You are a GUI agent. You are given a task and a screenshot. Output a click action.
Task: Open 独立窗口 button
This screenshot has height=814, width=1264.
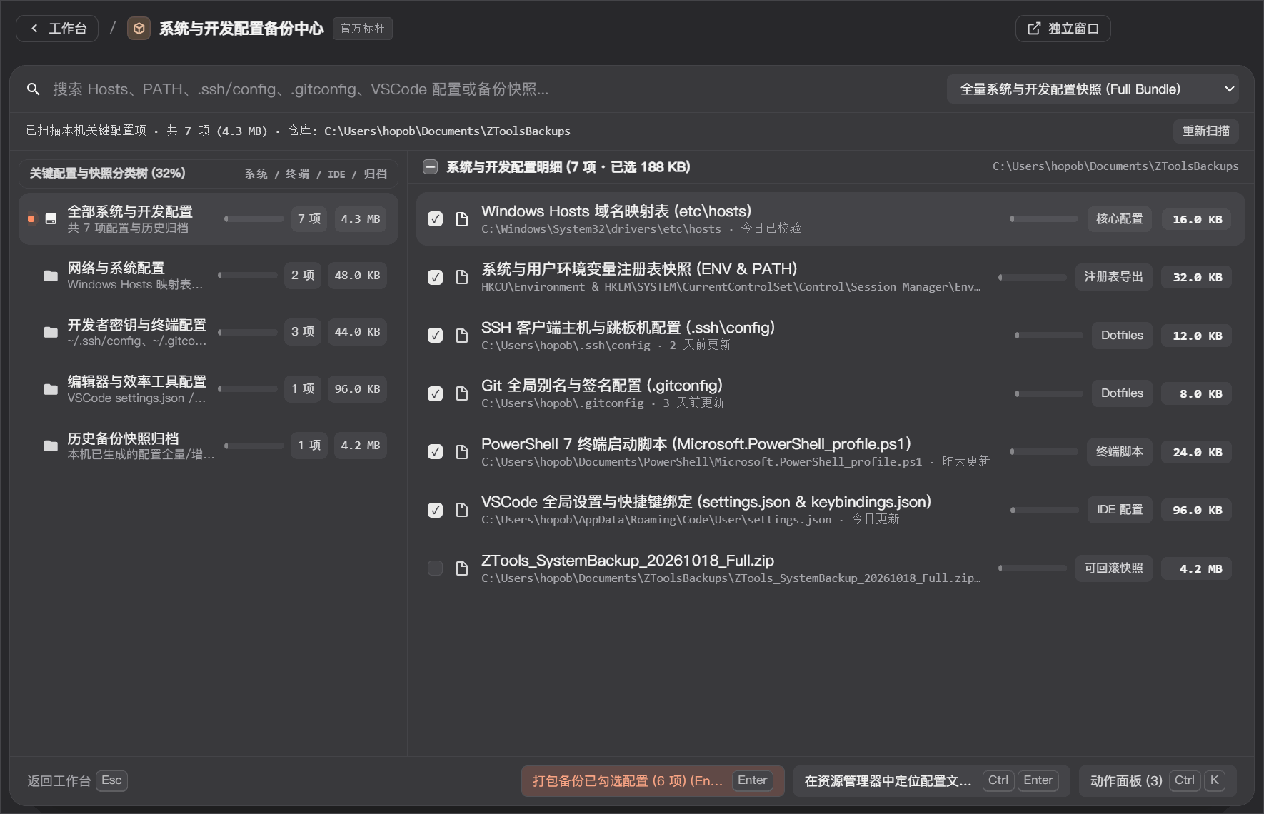[1063, 29]
